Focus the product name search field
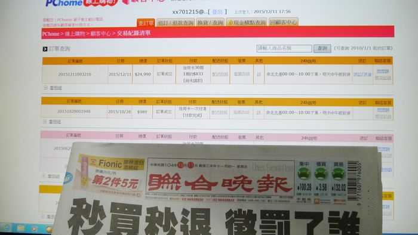This screenshot has height=235, width=418. point(284,48)
